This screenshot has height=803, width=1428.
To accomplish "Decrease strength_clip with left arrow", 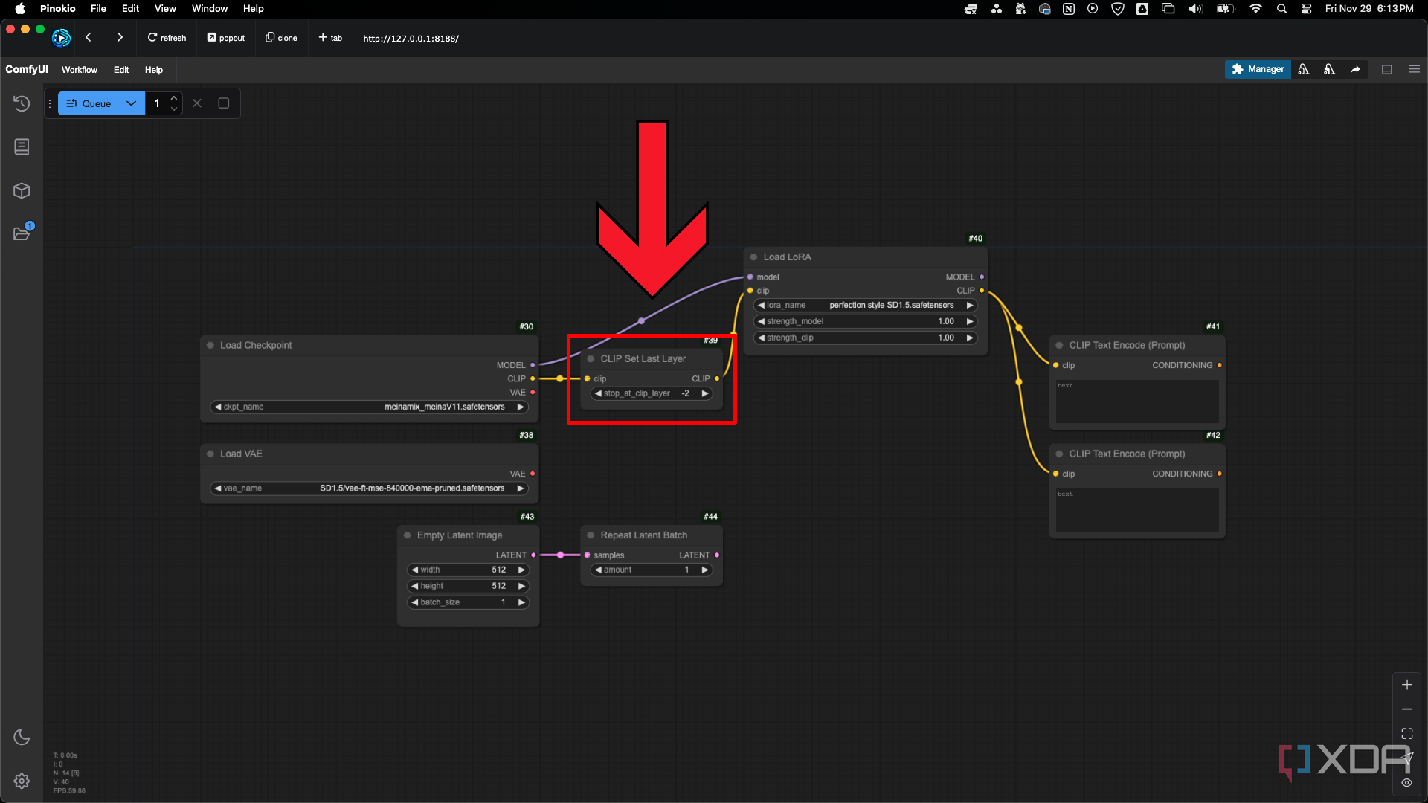I will coord(761,338).
